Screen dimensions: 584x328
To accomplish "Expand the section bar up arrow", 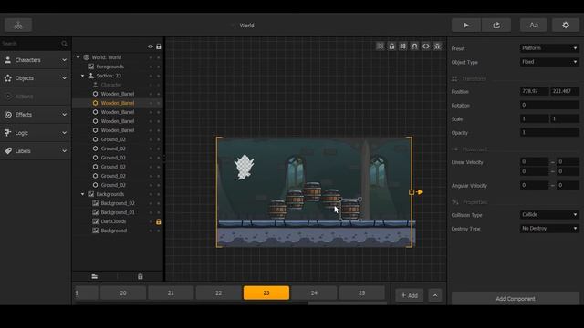I will coord(435,295).
